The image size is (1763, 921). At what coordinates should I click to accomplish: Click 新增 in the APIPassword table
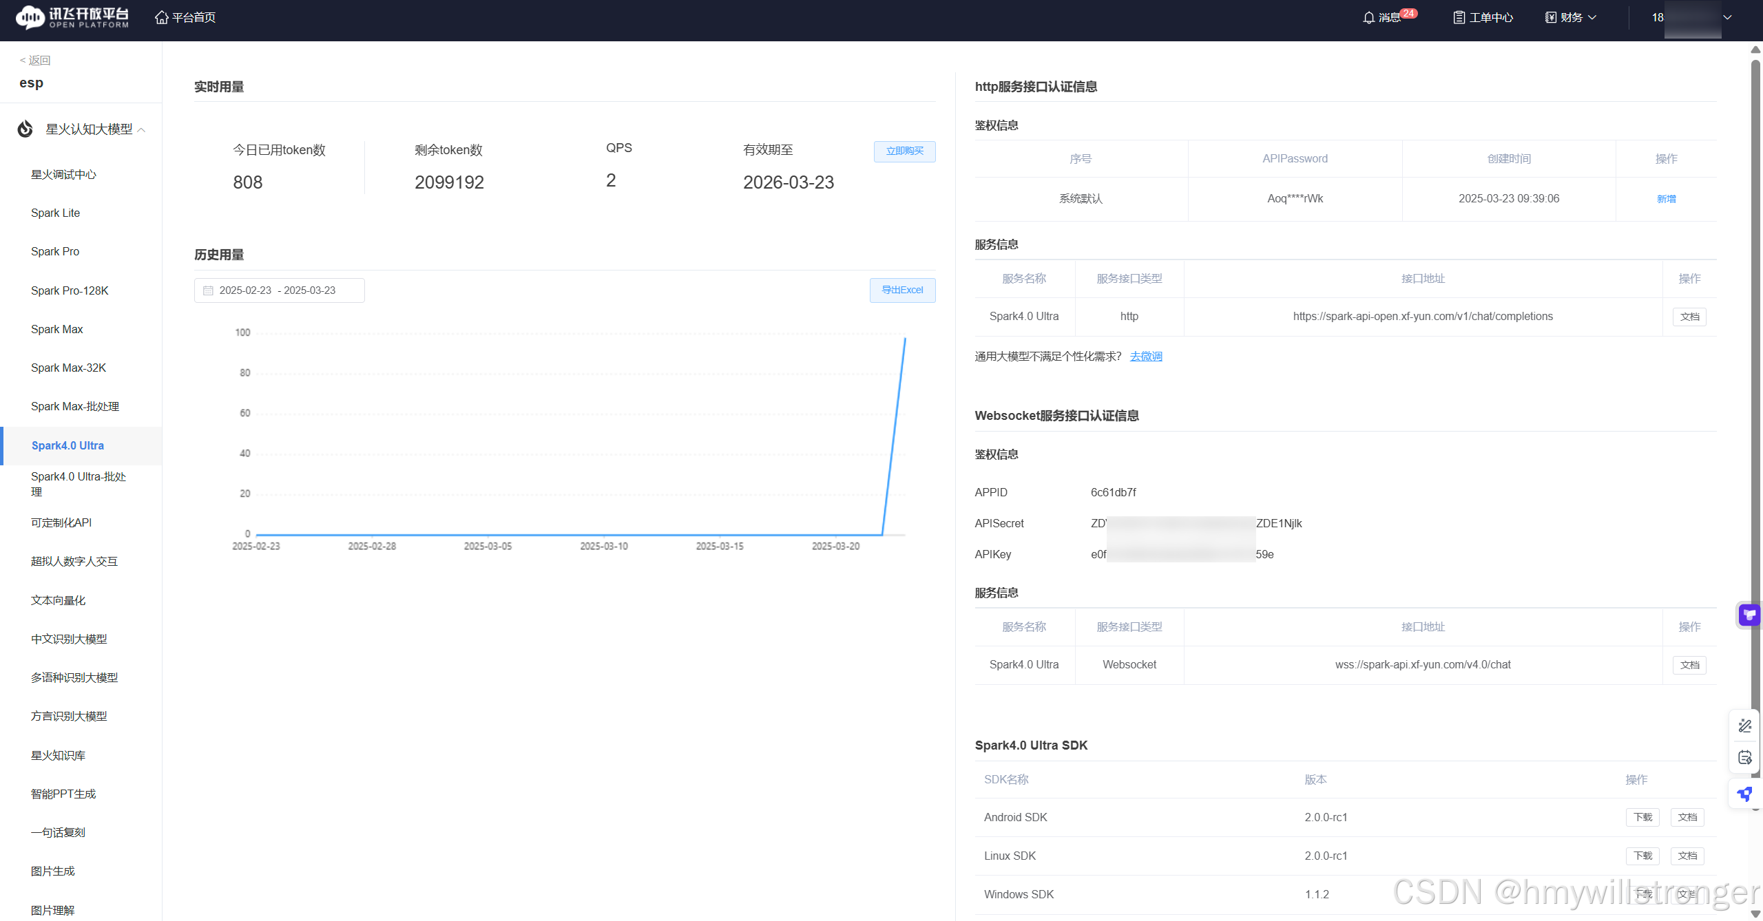tap(1666, 198)
